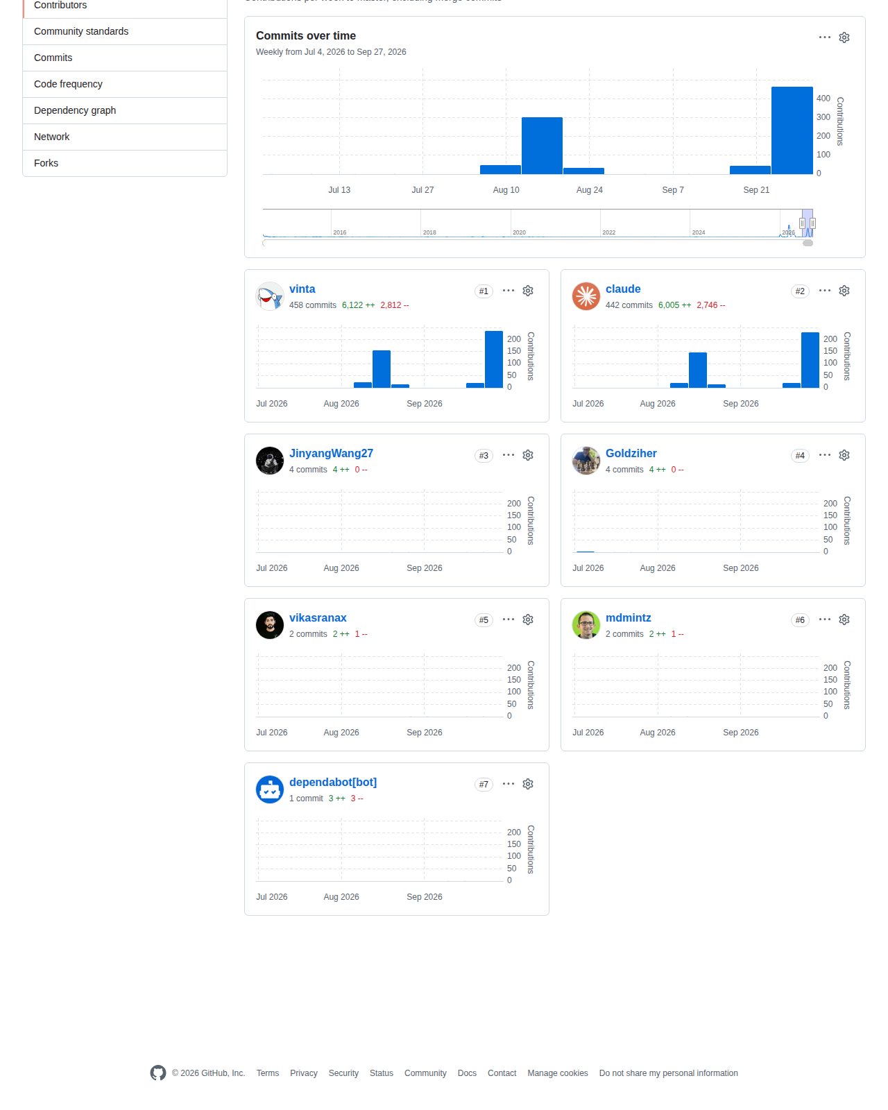Image resolution: width=888 pixels, height=1110 pixels.
Task: Click JinyangWang27's avatar
Action: coord(270,461)
